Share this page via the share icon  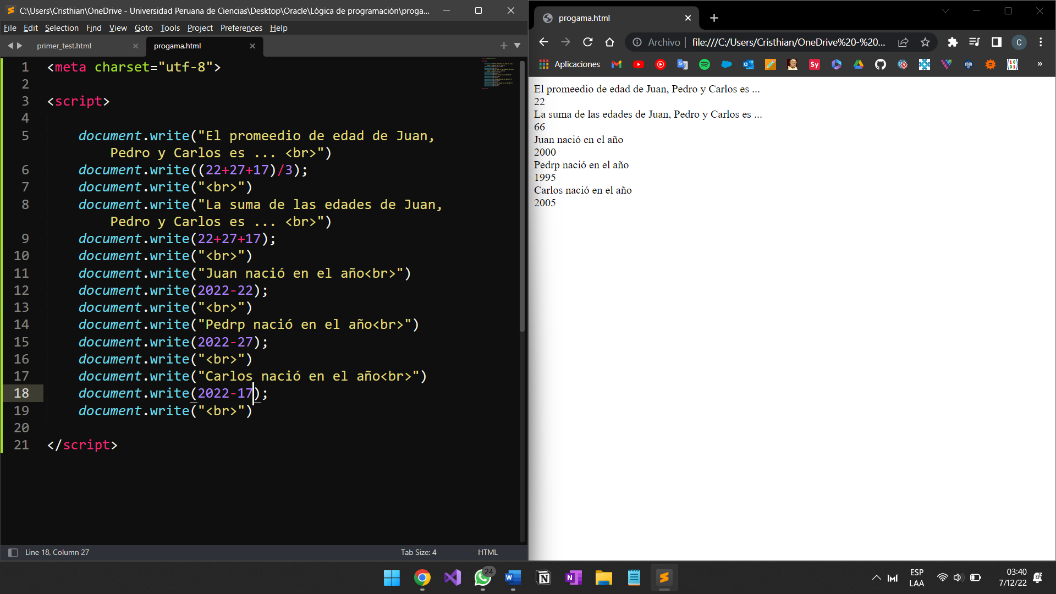pos(903,42)
